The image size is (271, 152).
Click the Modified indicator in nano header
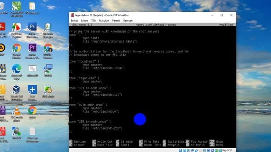pyautogui.click(x=226, y=24)
